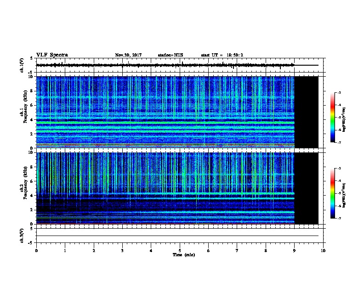The image size is (364, 281).
Task: Select the log(PSD) label beside ch.2 colorbar
Action: point(344,195)
